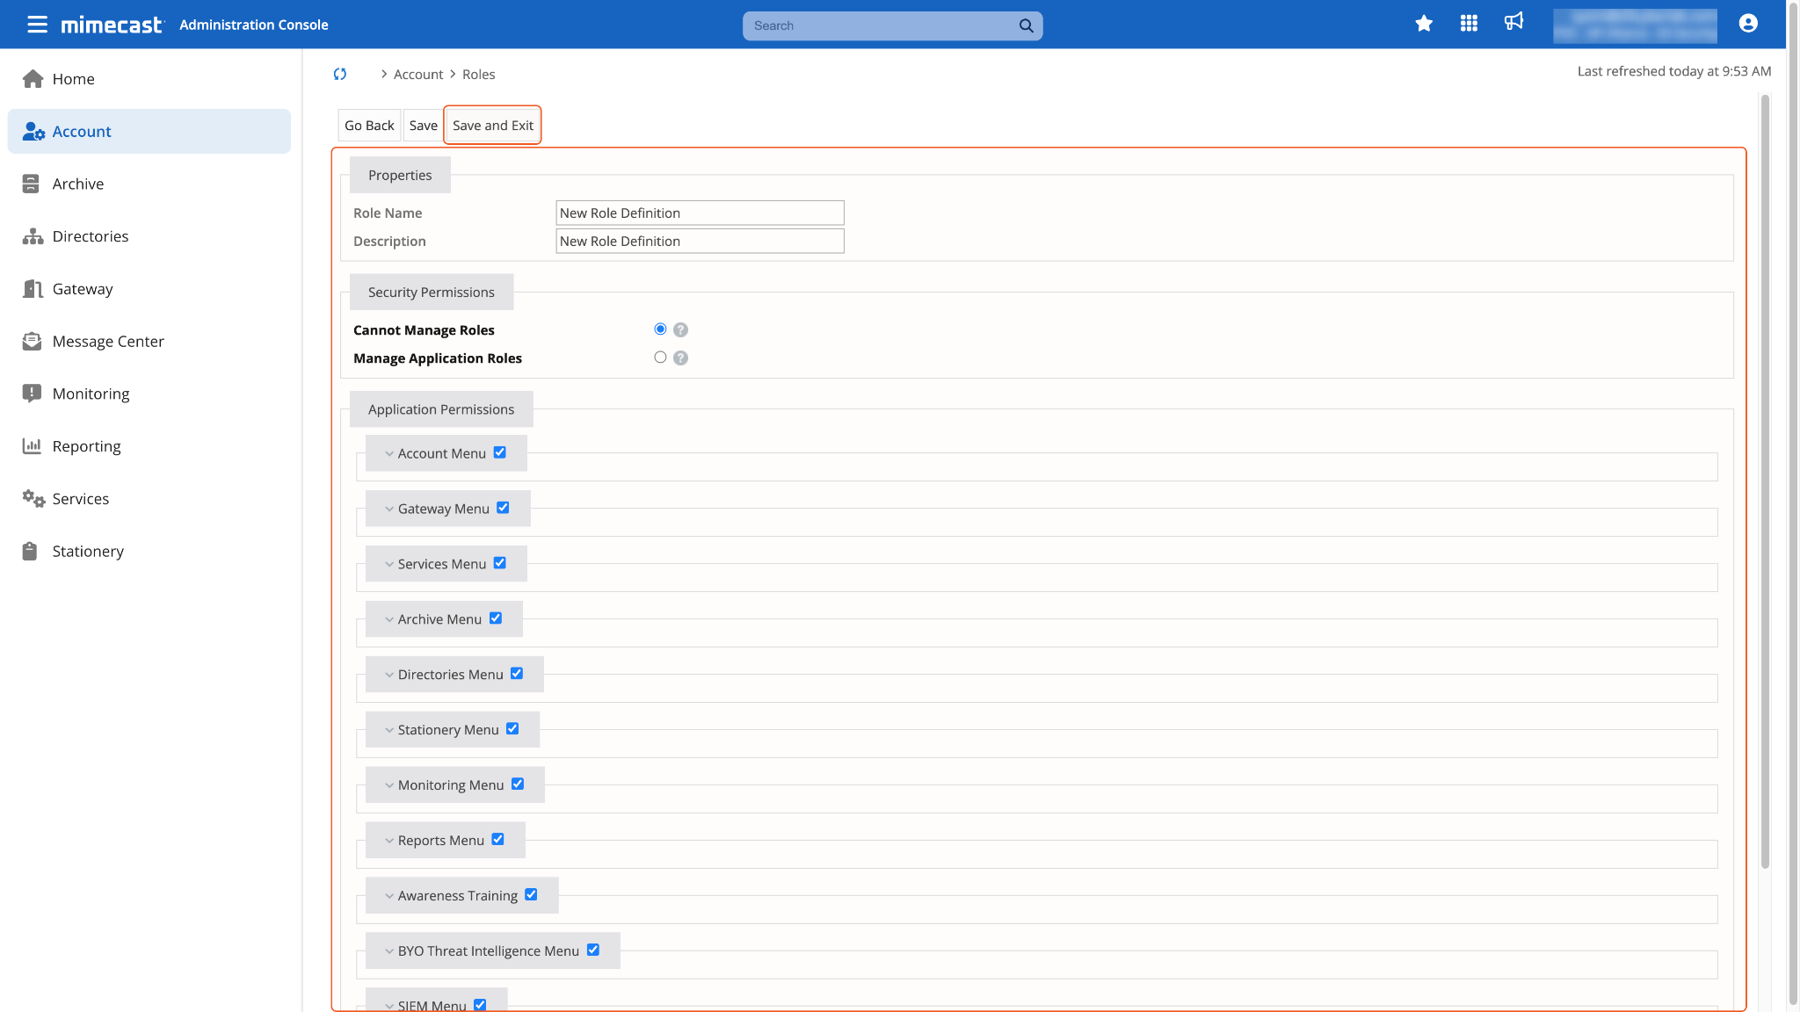Uncheck the Awareness Training checkbox
The height and width of the screenshot is (1012, 1800).
[x=531, y=894]
